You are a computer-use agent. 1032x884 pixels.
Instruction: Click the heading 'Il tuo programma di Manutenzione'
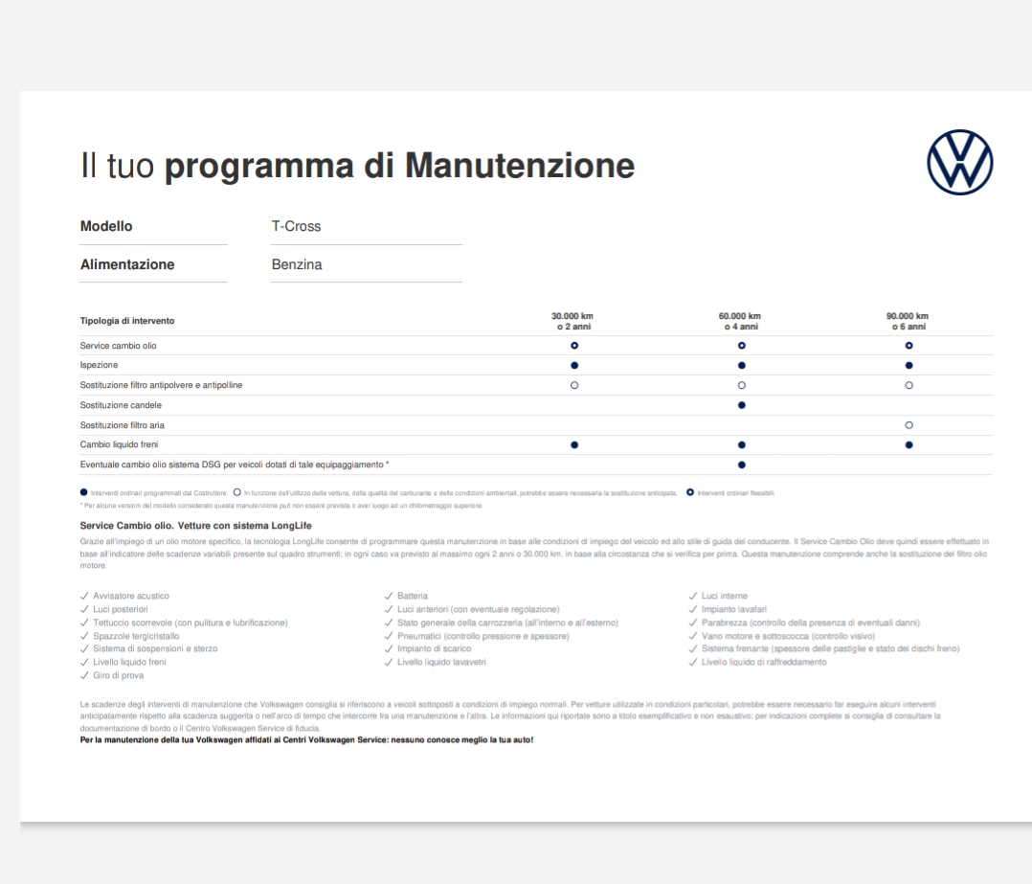(357, 166)
